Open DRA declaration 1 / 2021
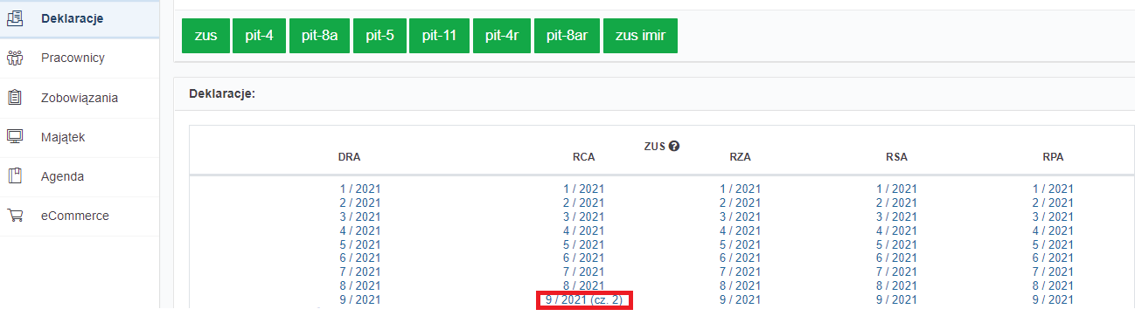1135x316 pixels. point(360,189)
